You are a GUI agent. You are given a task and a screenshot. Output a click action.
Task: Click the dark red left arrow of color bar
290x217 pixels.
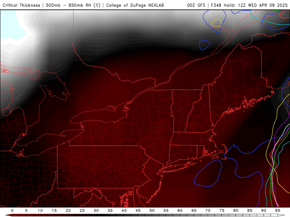coord(8,215)
